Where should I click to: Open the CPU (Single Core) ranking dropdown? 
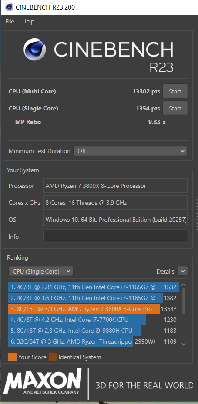(x=41, y=271)
